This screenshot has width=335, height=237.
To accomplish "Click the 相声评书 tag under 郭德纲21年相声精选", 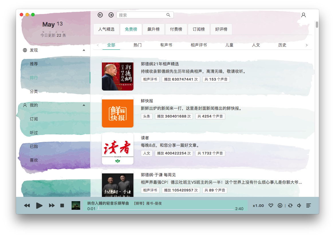I will 150,79.
